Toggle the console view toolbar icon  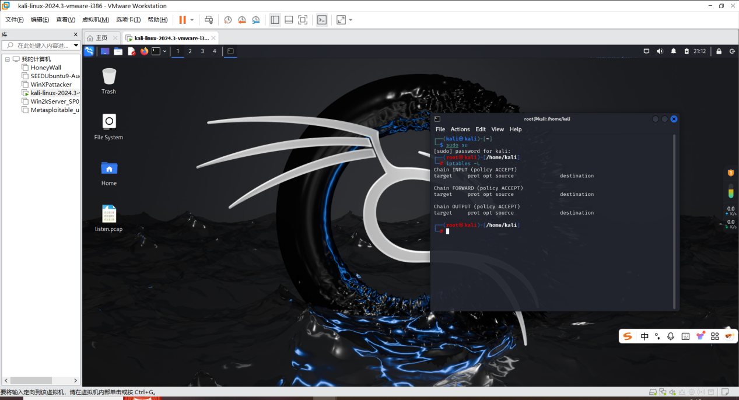tap(322, 20)
